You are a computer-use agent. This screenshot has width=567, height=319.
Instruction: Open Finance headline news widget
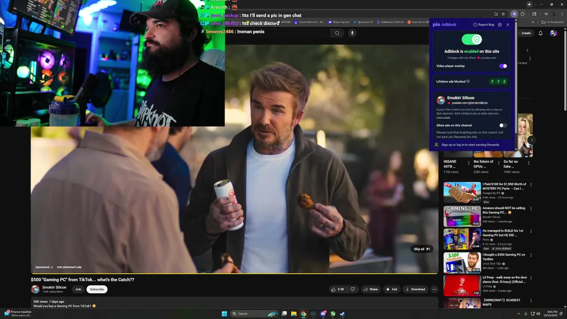17,314
